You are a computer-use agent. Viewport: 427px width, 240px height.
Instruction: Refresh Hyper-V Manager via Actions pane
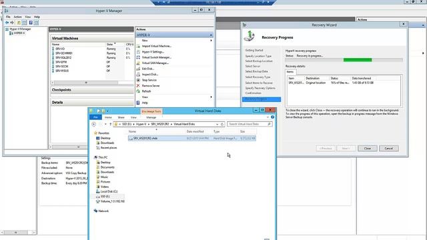point(146,91)
